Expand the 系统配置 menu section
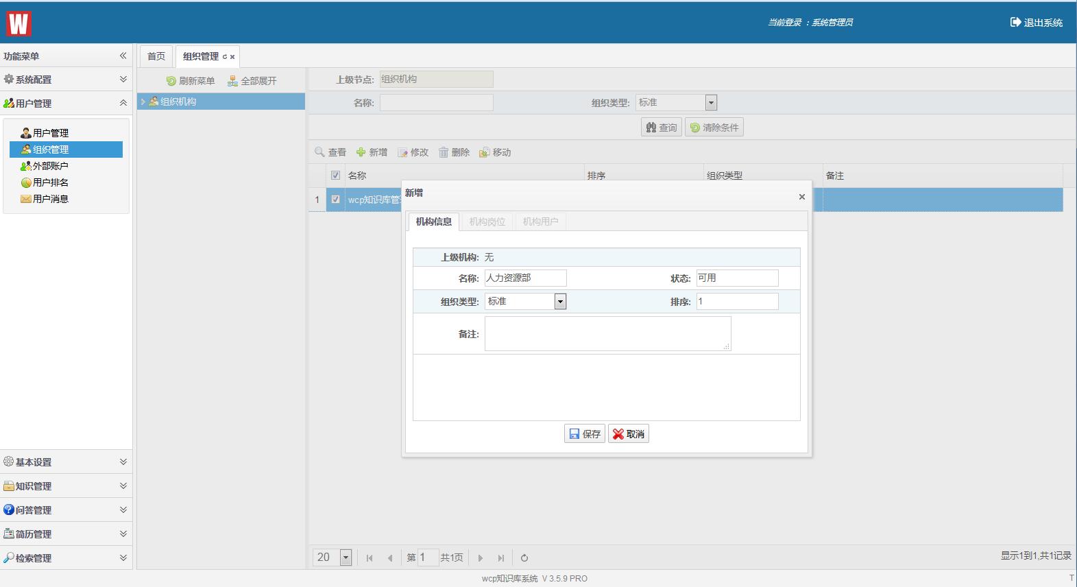This screenshot has width=1077, height=587. point(66,80)
